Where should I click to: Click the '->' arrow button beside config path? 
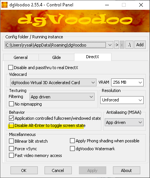(x=116, y=45)
